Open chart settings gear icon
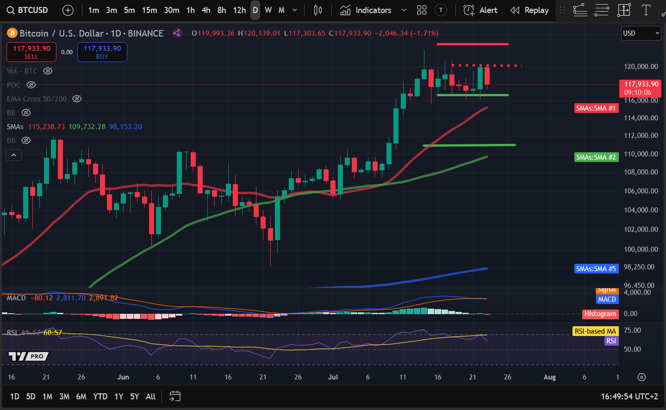666x410 pixels. click(641, 377)
